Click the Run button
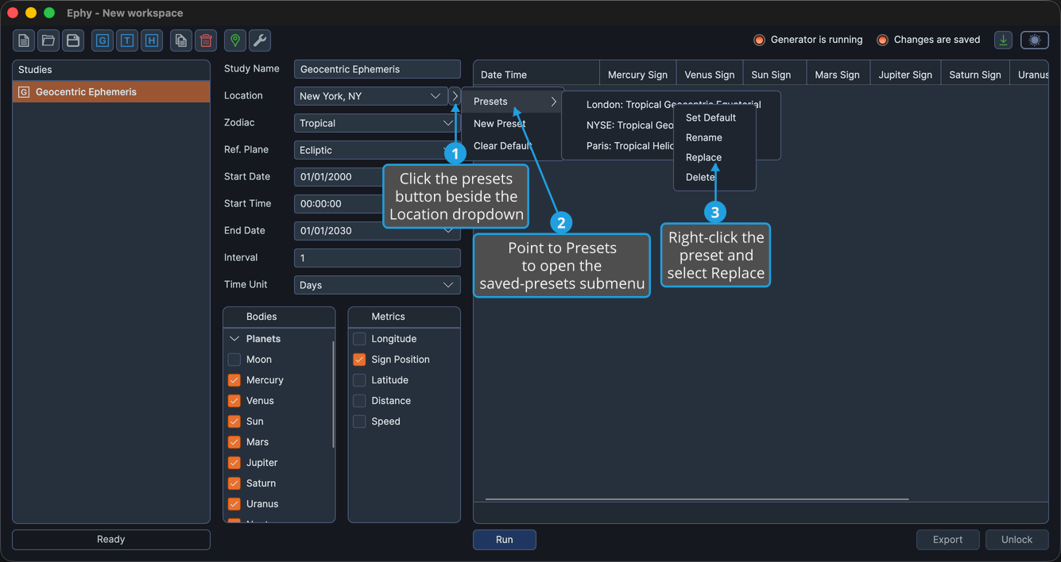 pyautogui.click(x=505, y=540)
